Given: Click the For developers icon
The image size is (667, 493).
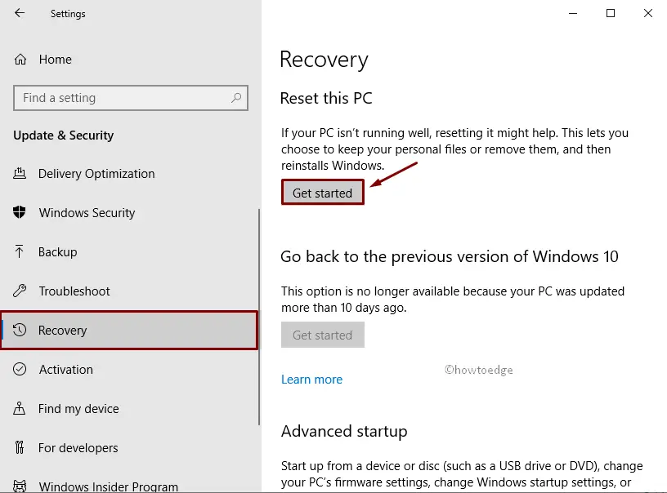Looking at the screenshot, I should coord(20,447).
